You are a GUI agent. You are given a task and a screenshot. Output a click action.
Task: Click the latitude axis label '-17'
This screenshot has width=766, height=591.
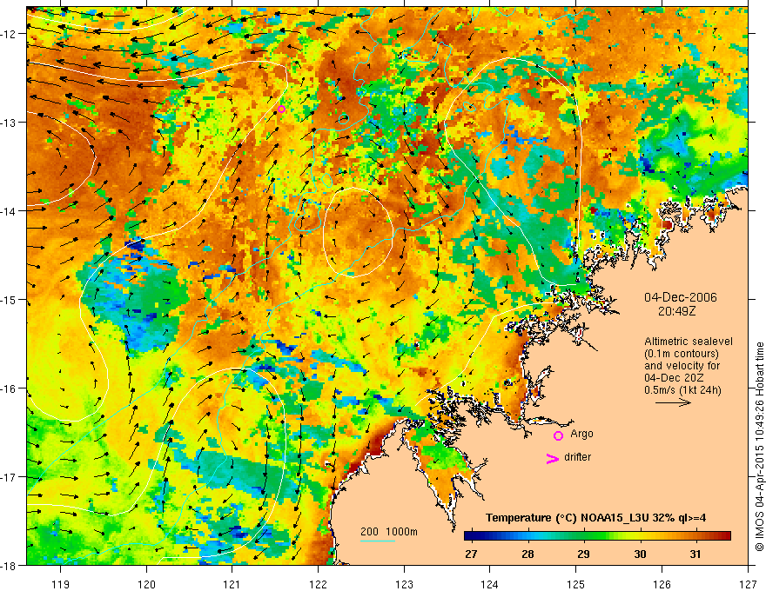click(x=9, y=476)
